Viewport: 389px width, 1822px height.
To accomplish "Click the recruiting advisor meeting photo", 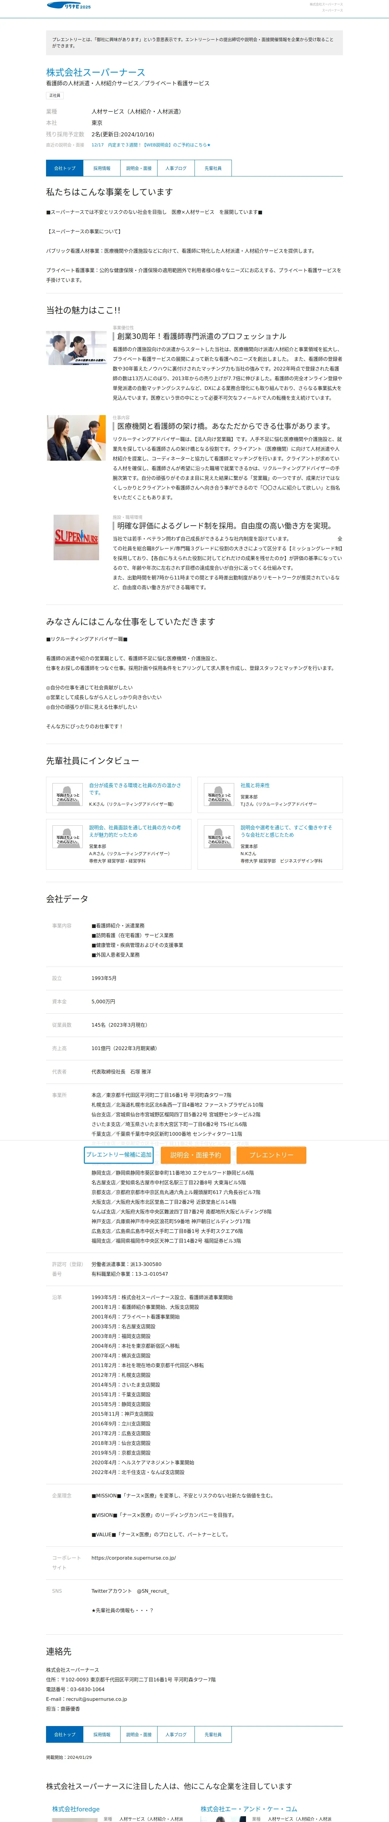I will [76, 438].
